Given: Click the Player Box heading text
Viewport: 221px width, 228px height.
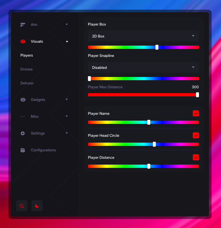Looking at the screenshot, I should point(97,24).
